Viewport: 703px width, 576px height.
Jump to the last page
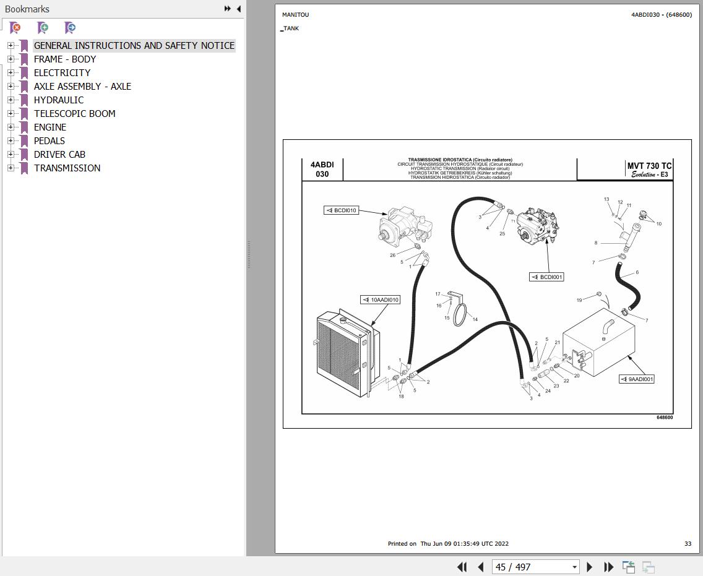point(608,567)
